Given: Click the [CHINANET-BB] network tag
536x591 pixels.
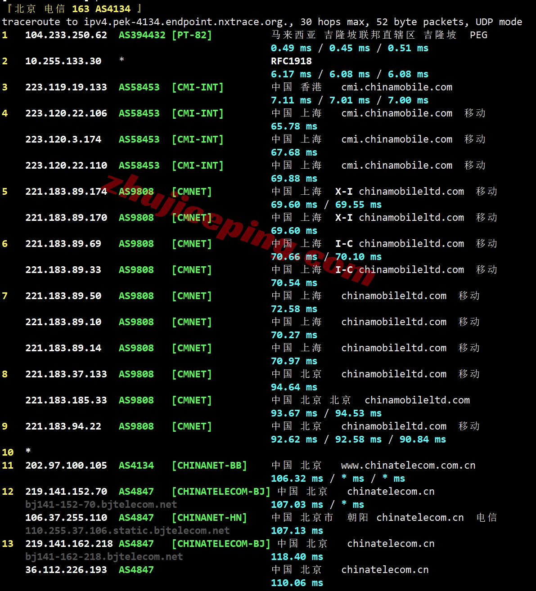Looking at the screenshot, I should tap(209, 466).
